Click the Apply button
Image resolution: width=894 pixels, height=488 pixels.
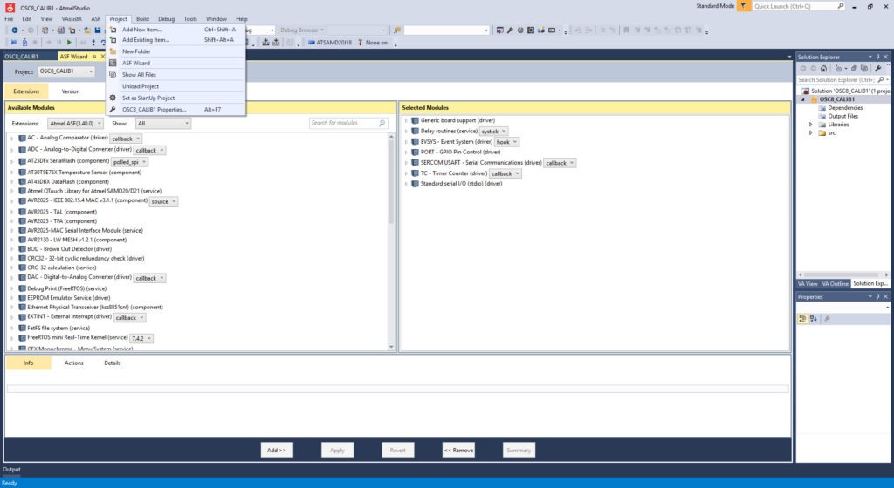point(337,450)
